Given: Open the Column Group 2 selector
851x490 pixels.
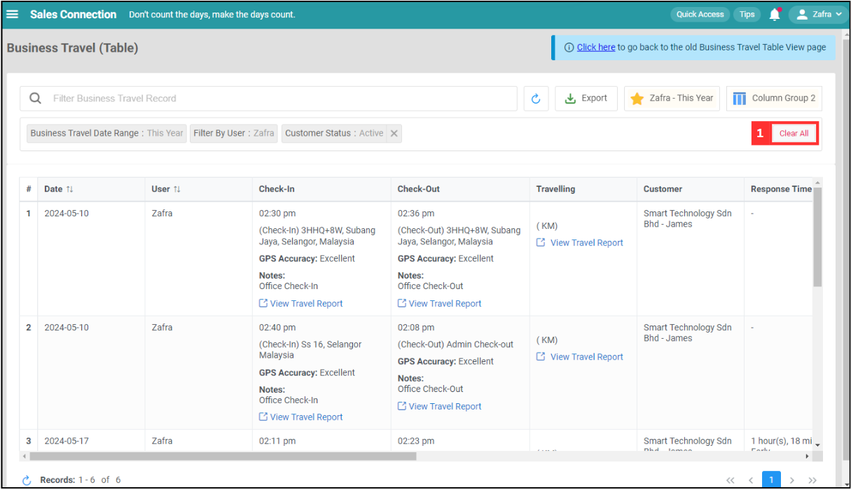Looking at the screenshot, I should click(774, 99).
